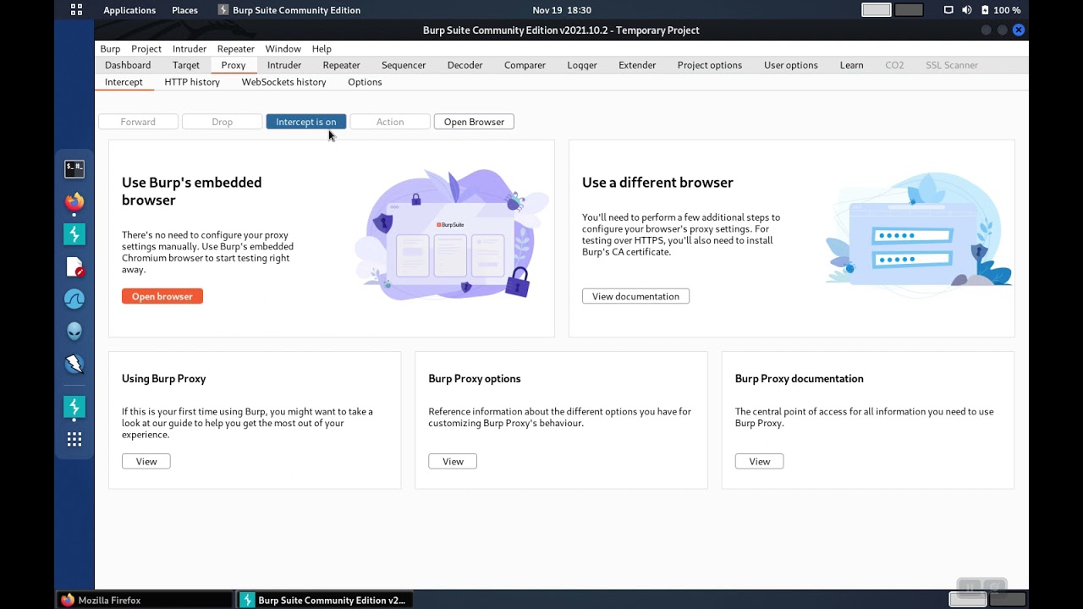
Task: Click the View documentation button
Action: pos(635,296)
